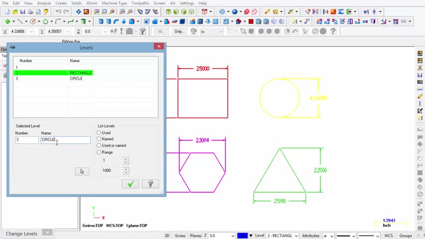Click the Levels dialog help button
Screen dimensions: 425x239
click(x=150, y=184)
